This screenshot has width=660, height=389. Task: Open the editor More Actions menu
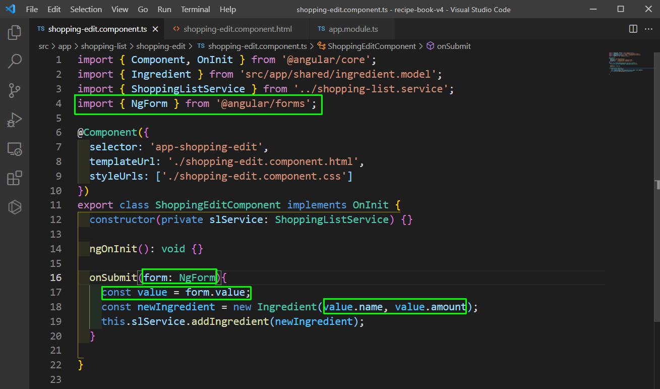click(649, 29)
